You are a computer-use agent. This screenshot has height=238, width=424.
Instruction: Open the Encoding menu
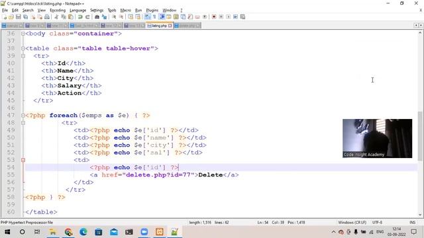[x=58, y=11]
